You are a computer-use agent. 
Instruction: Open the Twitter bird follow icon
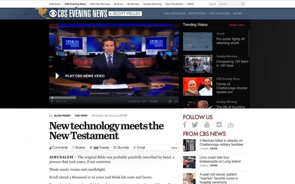point(195,125)
